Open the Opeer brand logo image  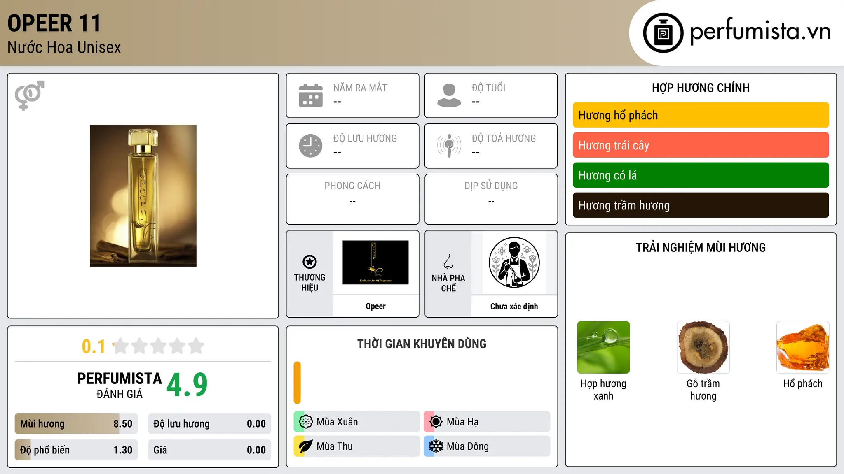[375, 263]
